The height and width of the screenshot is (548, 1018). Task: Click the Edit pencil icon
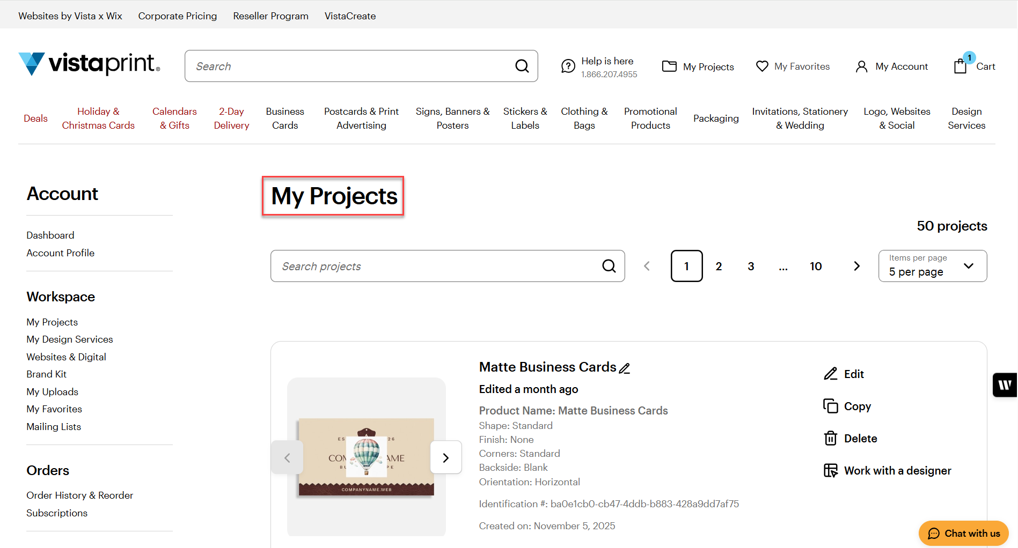coord(830,374)
